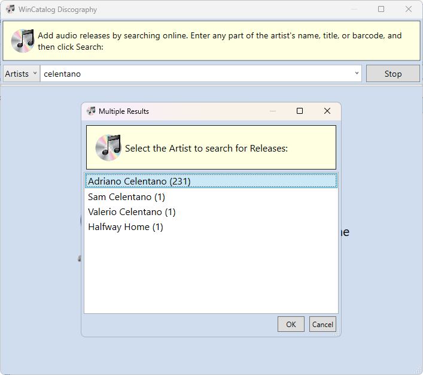The width and height of the screenshot is (423, 375).
Task: Confirm selection with the OK button
Action: point(291,324)
